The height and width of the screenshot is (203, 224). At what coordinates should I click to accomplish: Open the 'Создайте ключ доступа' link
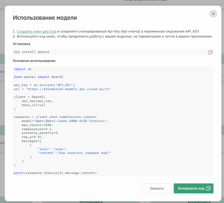click(36, 31)
